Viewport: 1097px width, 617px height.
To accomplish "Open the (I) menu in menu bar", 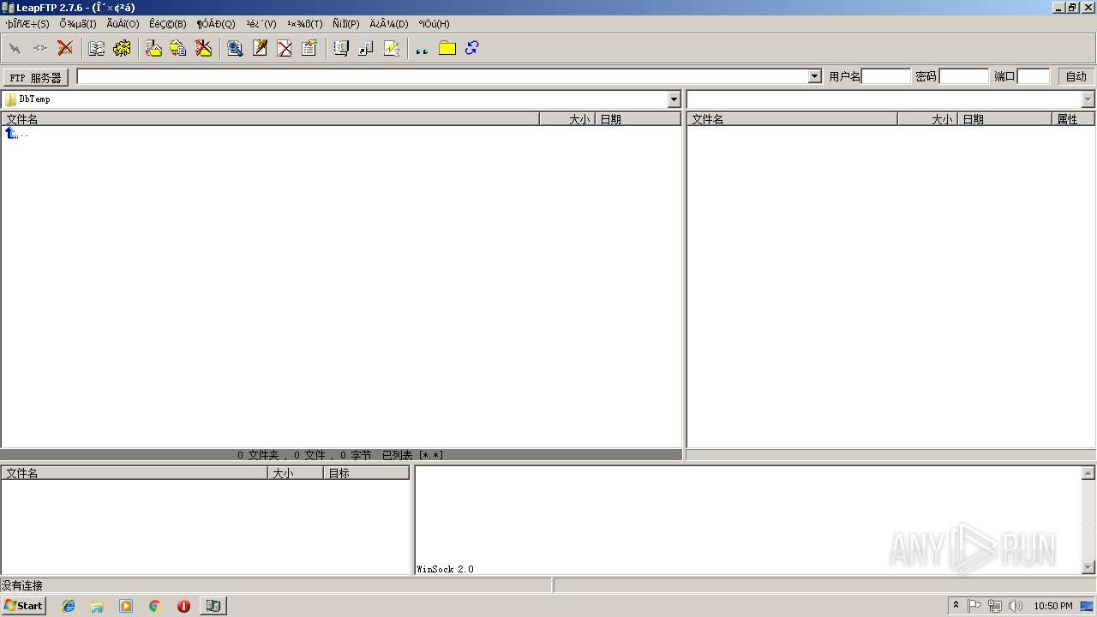I will [78, 24].
